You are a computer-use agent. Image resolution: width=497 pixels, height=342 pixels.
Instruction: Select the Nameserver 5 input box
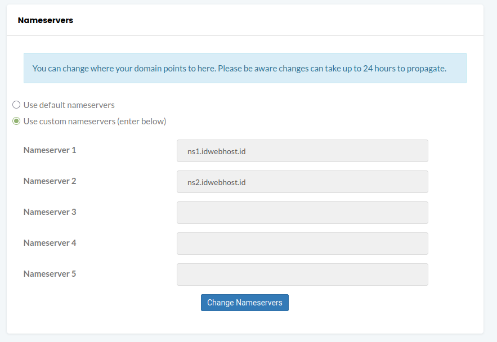[302, 274]
